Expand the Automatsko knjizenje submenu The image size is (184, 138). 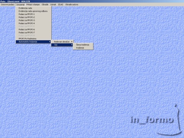coord(33,42)
